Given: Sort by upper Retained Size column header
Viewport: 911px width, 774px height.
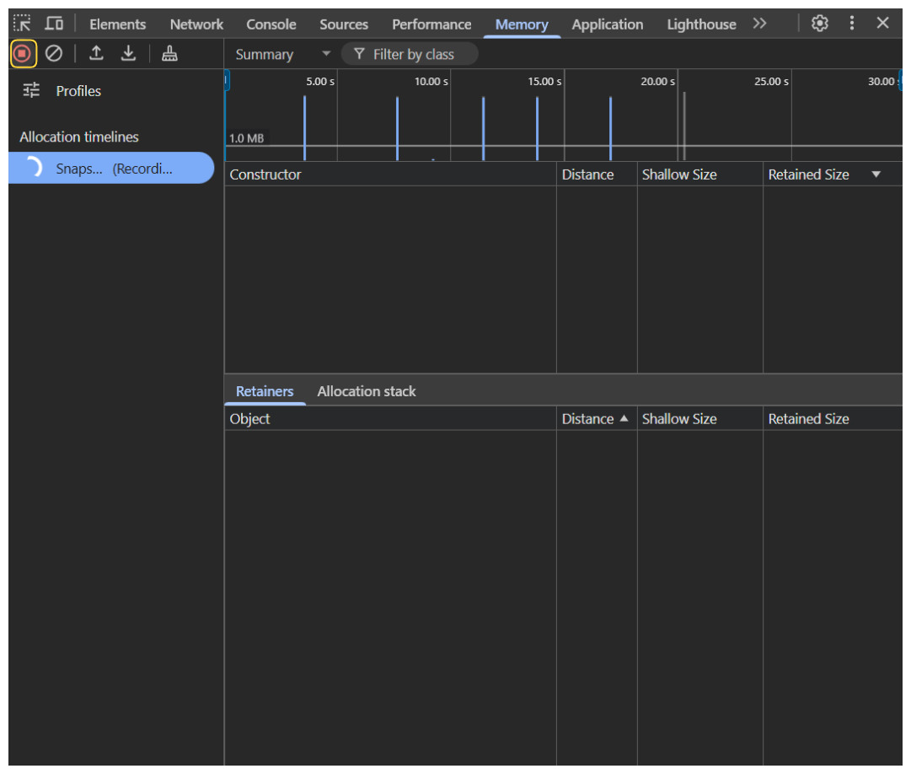Looking at the screenshot, I should pos(833,175).
